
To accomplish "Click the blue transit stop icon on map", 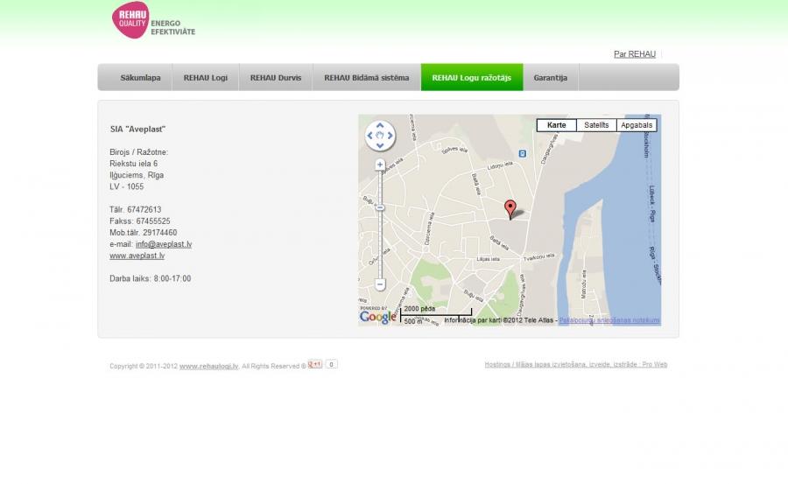I will coord(523,153).
